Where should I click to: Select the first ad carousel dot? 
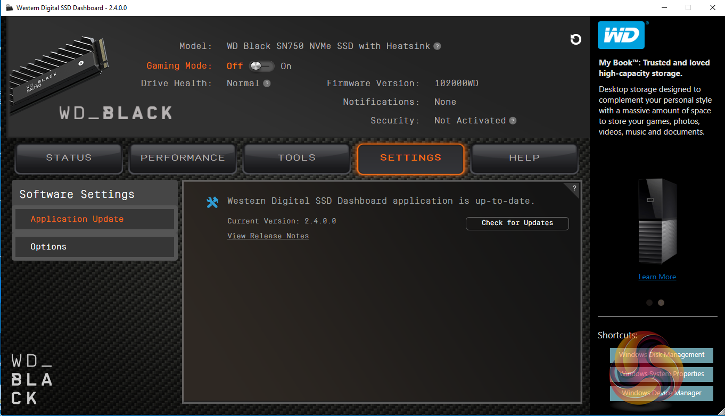(649, 303)
